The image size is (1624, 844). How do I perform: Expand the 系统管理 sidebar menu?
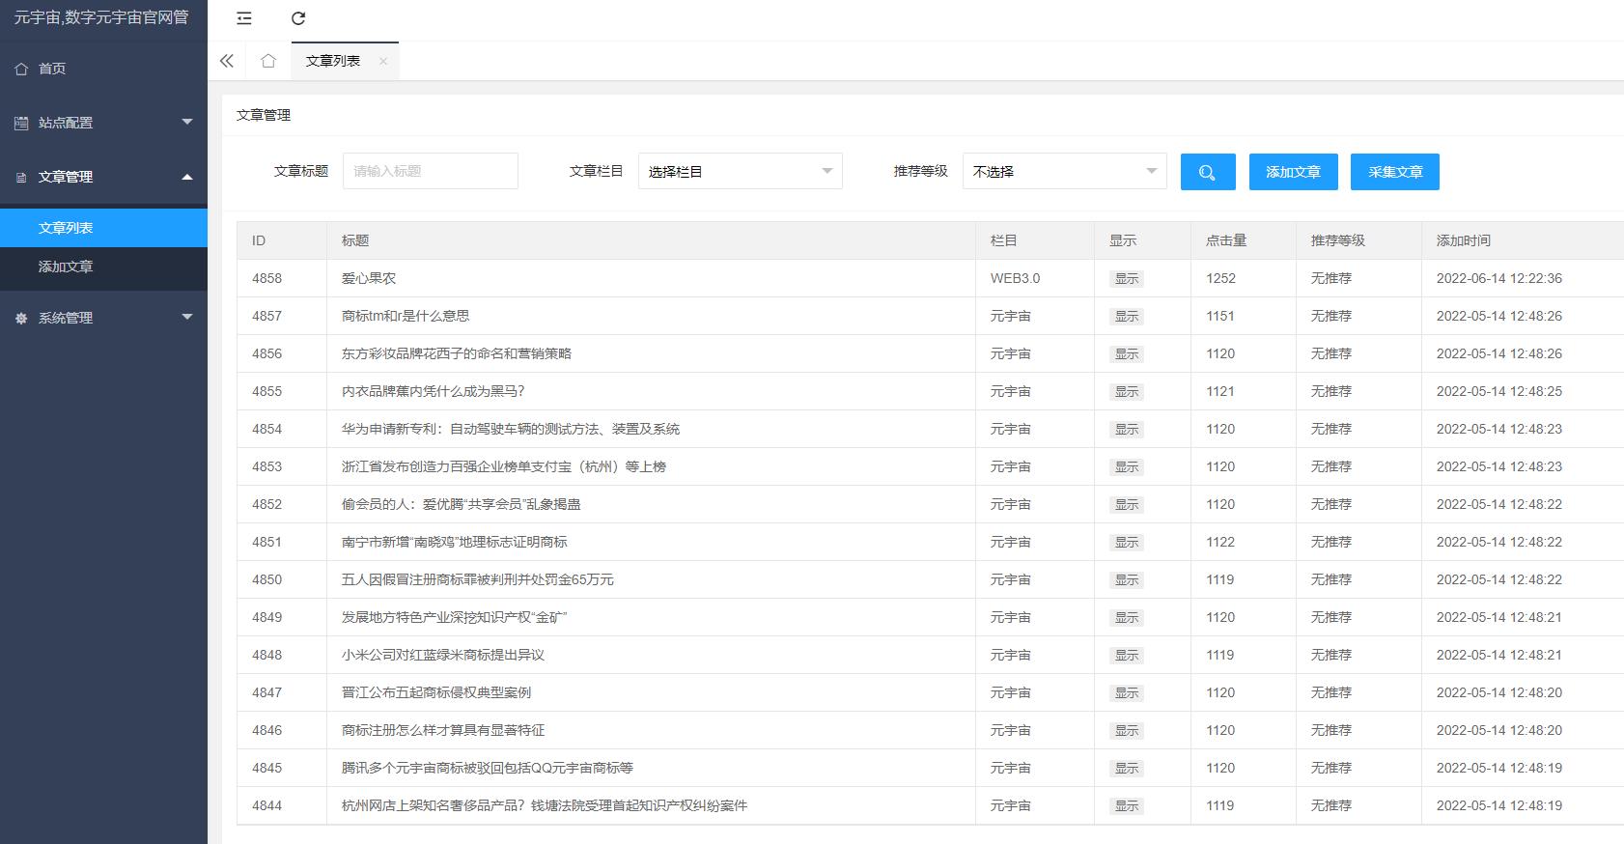(x=103, y=318)
